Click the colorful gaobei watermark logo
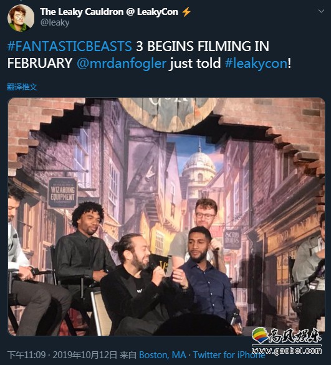Image resolution: width=331 pixels, height=365 pixels. (x=261, y=336)
